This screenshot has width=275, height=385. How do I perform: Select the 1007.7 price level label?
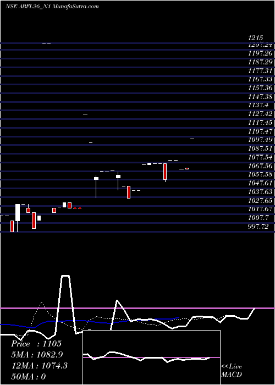(x=258, y=218)
